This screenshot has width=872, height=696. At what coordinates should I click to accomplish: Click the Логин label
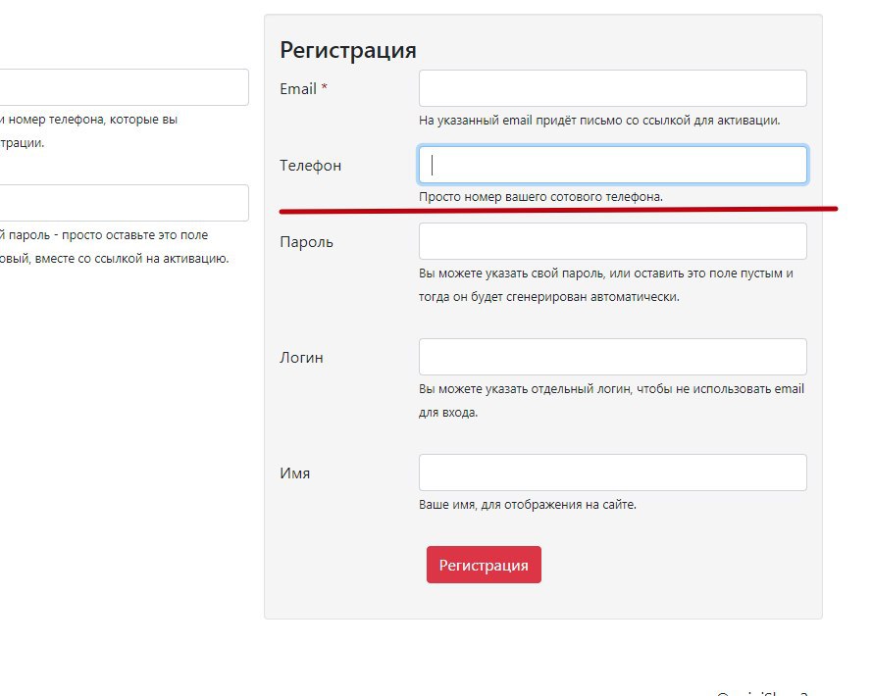[x=301, y=358]
